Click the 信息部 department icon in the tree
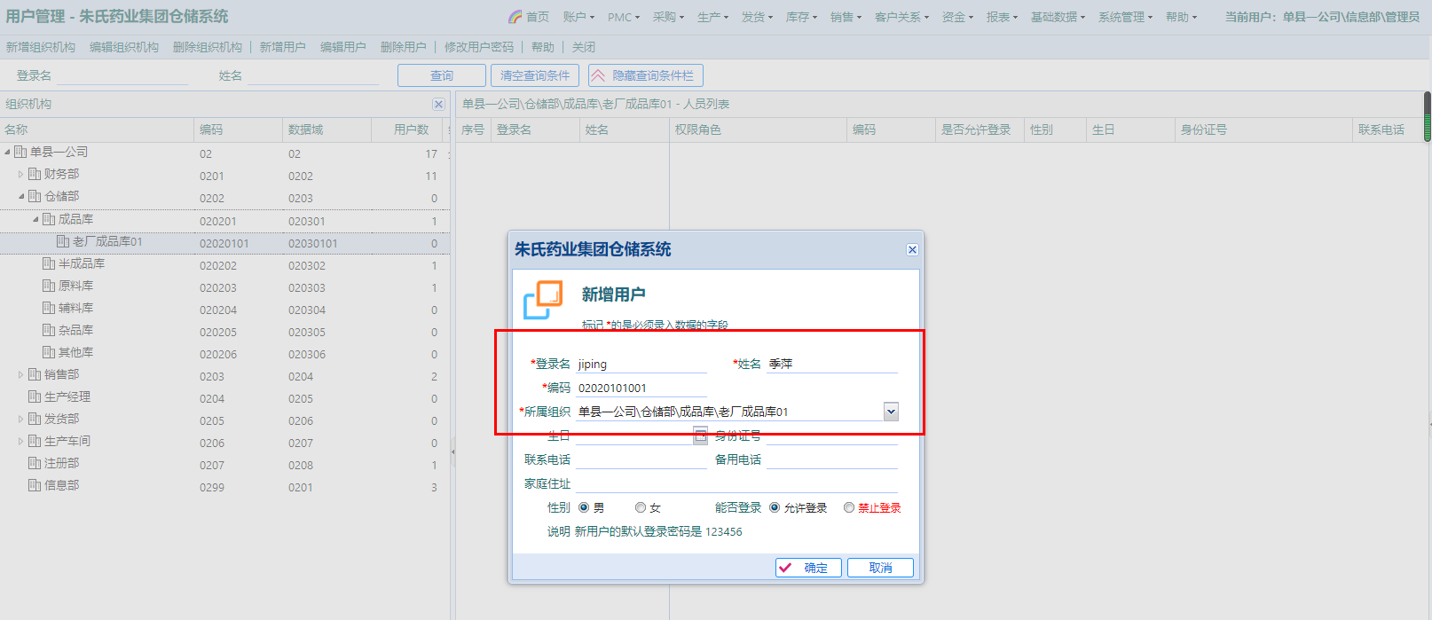Image resolution: width=1432 pixels, height=620 pixels. pos(35,485)
